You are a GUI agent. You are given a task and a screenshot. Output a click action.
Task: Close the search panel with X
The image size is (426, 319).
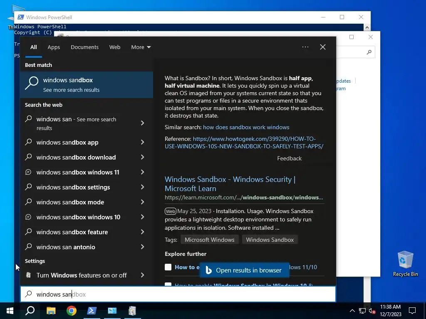pyautogui.click(x=323, y=47)
